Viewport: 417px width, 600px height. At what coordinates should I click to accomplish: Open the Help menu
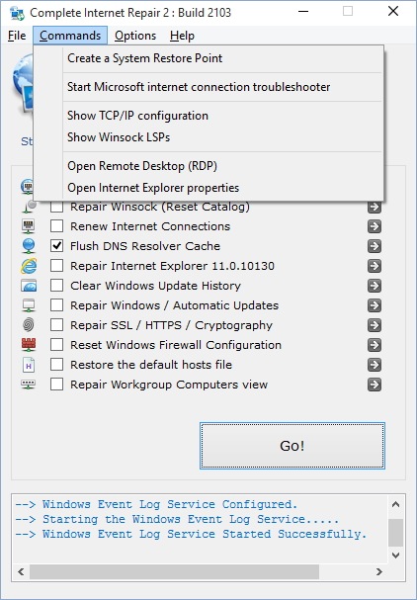click(182, 36)
